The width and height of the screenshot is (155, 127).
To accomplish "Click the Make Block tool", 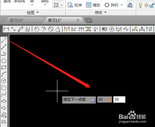I will click(x=4, y=122).
